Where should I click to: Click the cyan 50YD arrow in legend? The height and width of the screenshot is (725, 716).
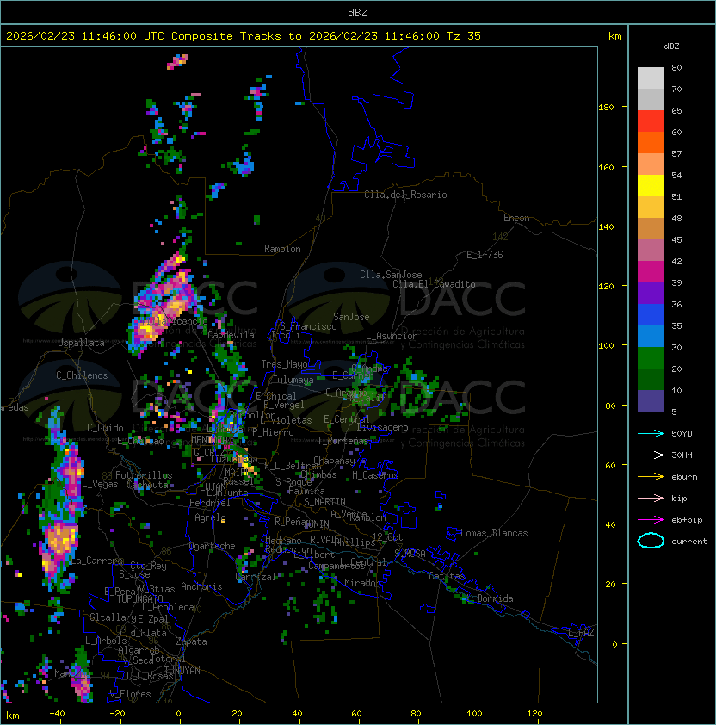651,434
